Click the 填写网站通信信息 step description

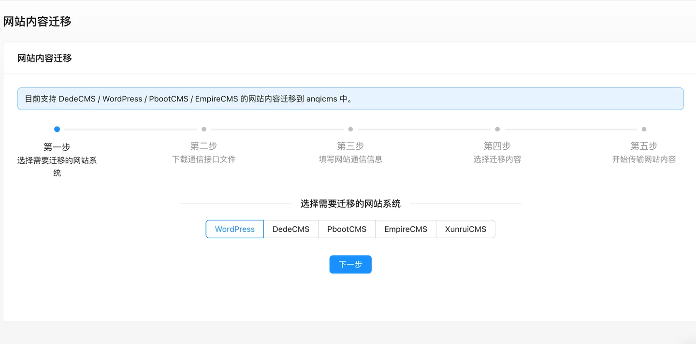[350, 159]
